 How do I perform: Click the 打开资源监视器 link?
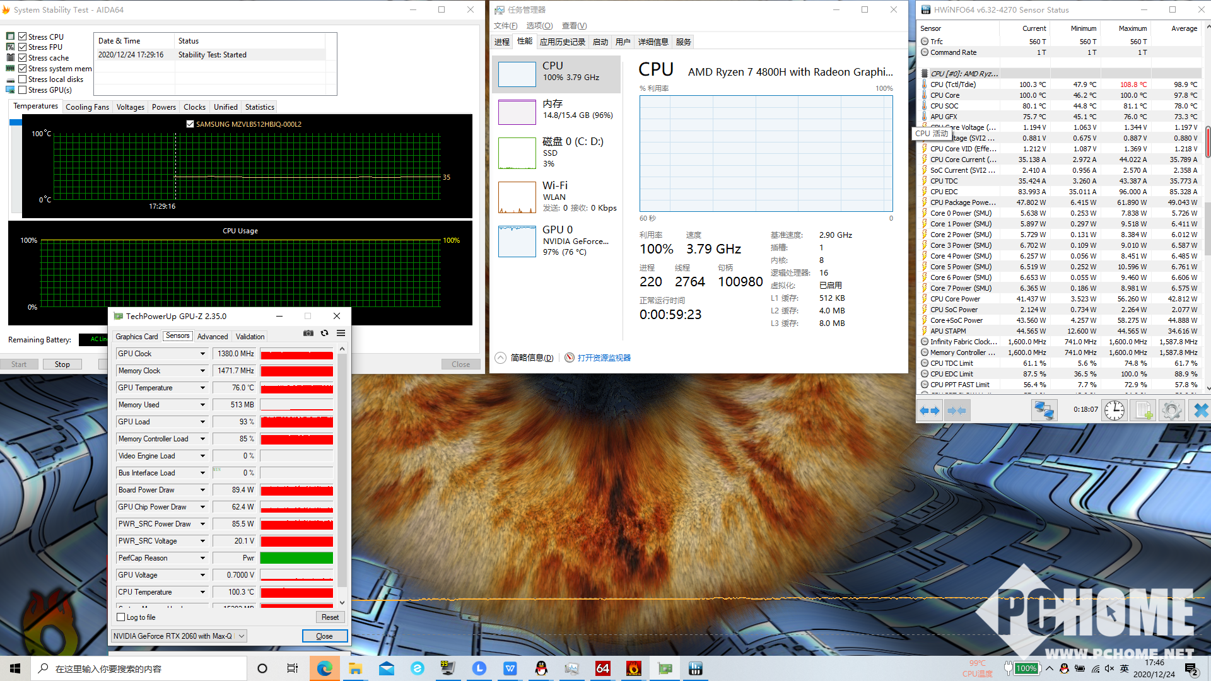click(604, 358)
